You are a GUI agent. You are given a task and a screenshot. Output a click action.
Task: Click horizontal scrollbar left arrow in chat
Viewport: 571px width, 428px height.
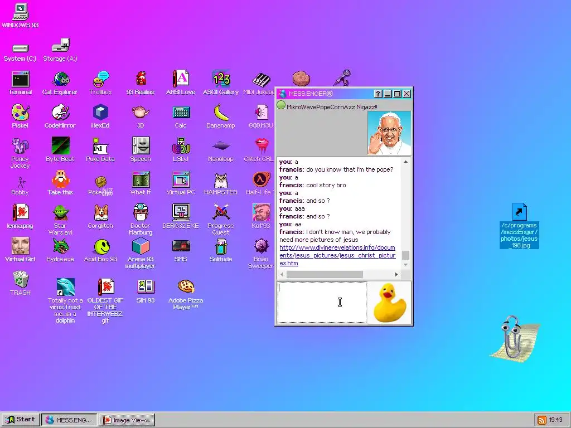coord(282,274)
